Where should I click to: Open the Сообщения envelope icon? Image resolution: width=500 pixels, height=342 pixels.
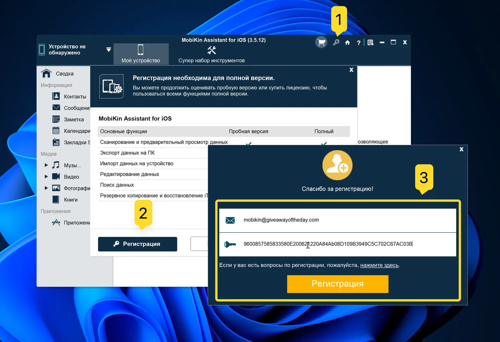[x=55, y=107]
